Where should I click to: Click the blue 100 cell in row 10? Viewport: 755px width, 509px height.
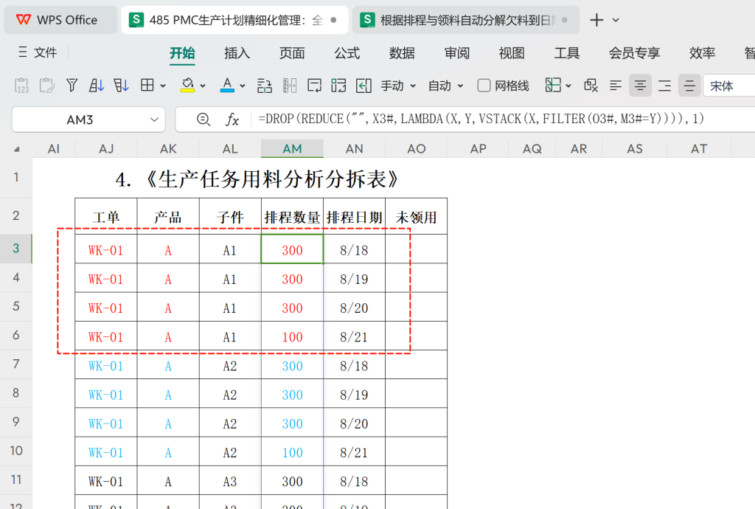pos(292,452)
